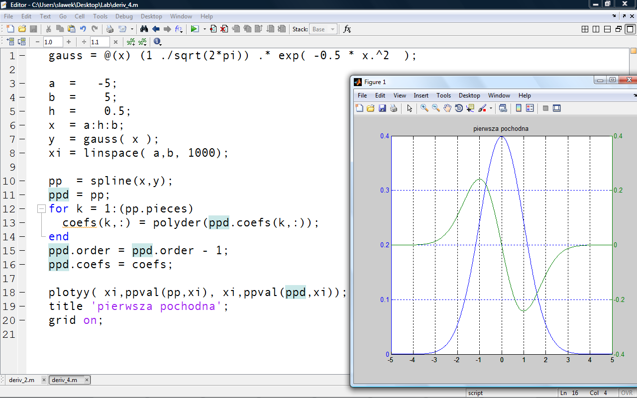
Task: Expand the brush color dropdown in Figure 1
Action: (491, 108)
